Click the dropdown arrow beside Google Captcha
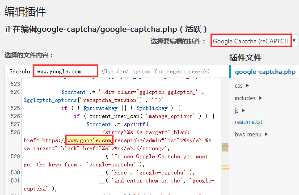The height and width of the screenshot is (195, 299). [294, 40]
